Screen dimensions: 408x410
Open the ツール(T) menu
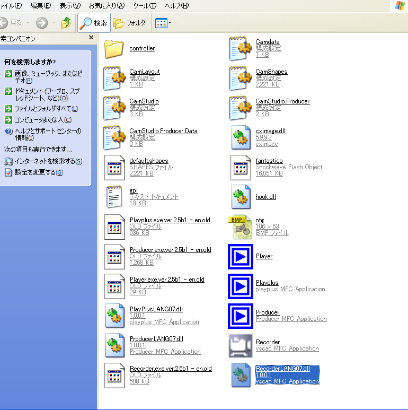point(145,6)
